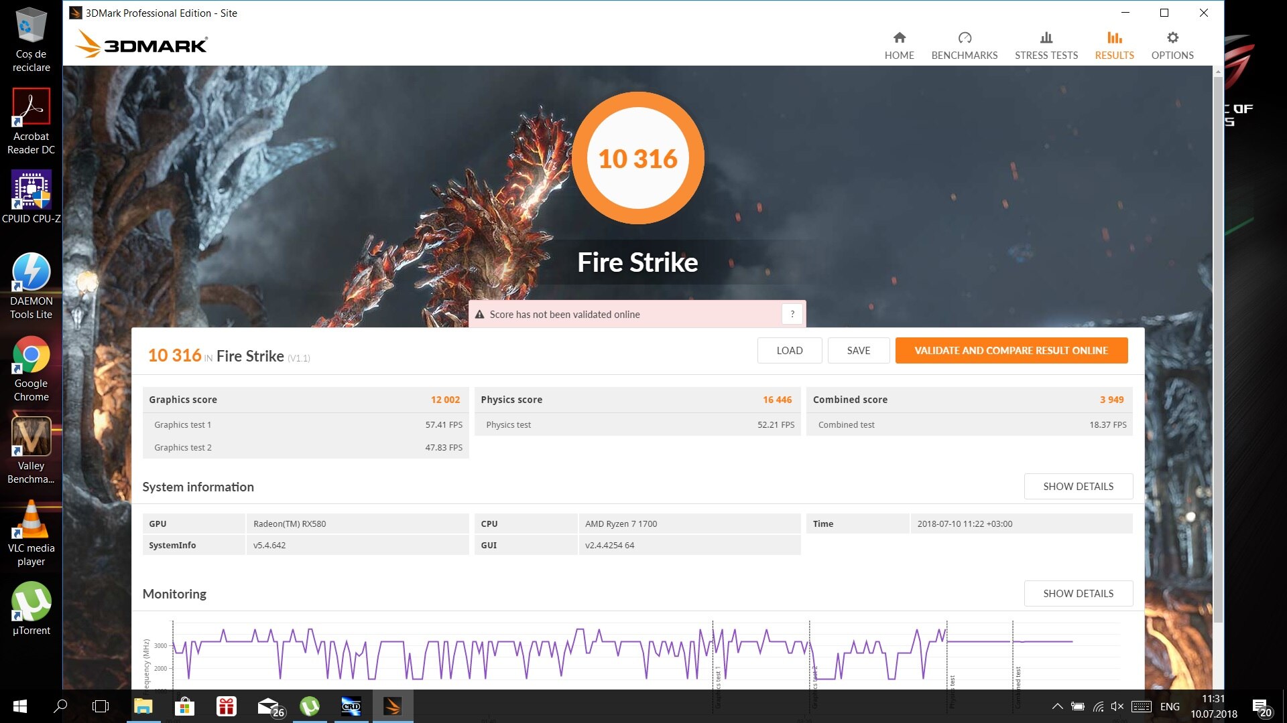Open Microsoft Store from taskbar
The height and width of the screenshot is (723, 1287).
(x=184, y=706)
